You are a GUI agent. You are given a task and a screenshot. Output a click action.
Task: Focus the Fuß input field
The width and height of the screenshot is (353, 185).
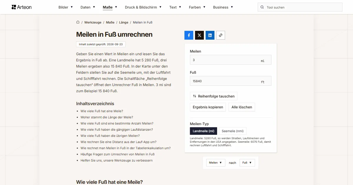tap(231, 81)
